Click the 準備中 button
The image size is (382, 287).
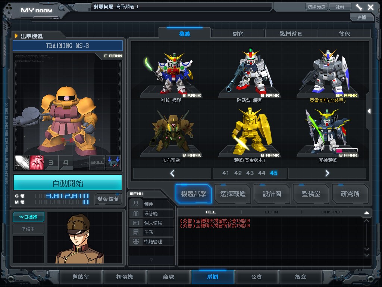tap(28, 229)
